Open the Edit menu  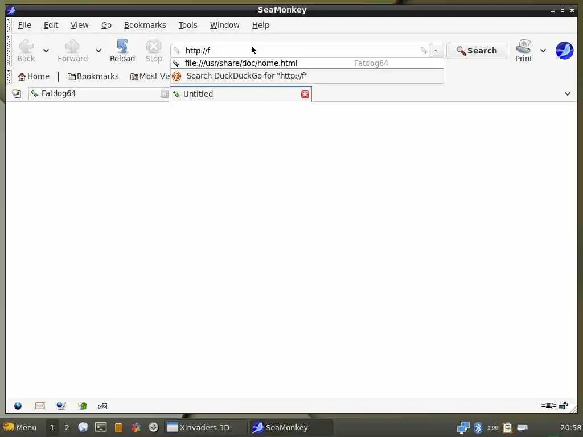(51, 25)
